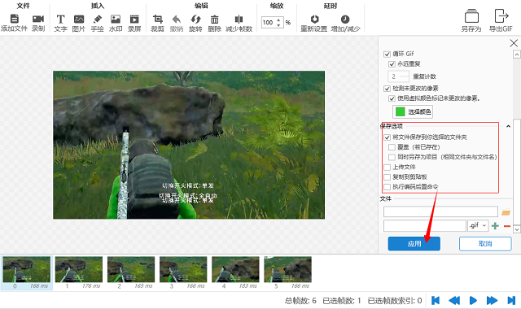The height and width of the screenshot is (309, 521).
Task: Click the red minus icon beside .gif
Action: pos(507,226)
